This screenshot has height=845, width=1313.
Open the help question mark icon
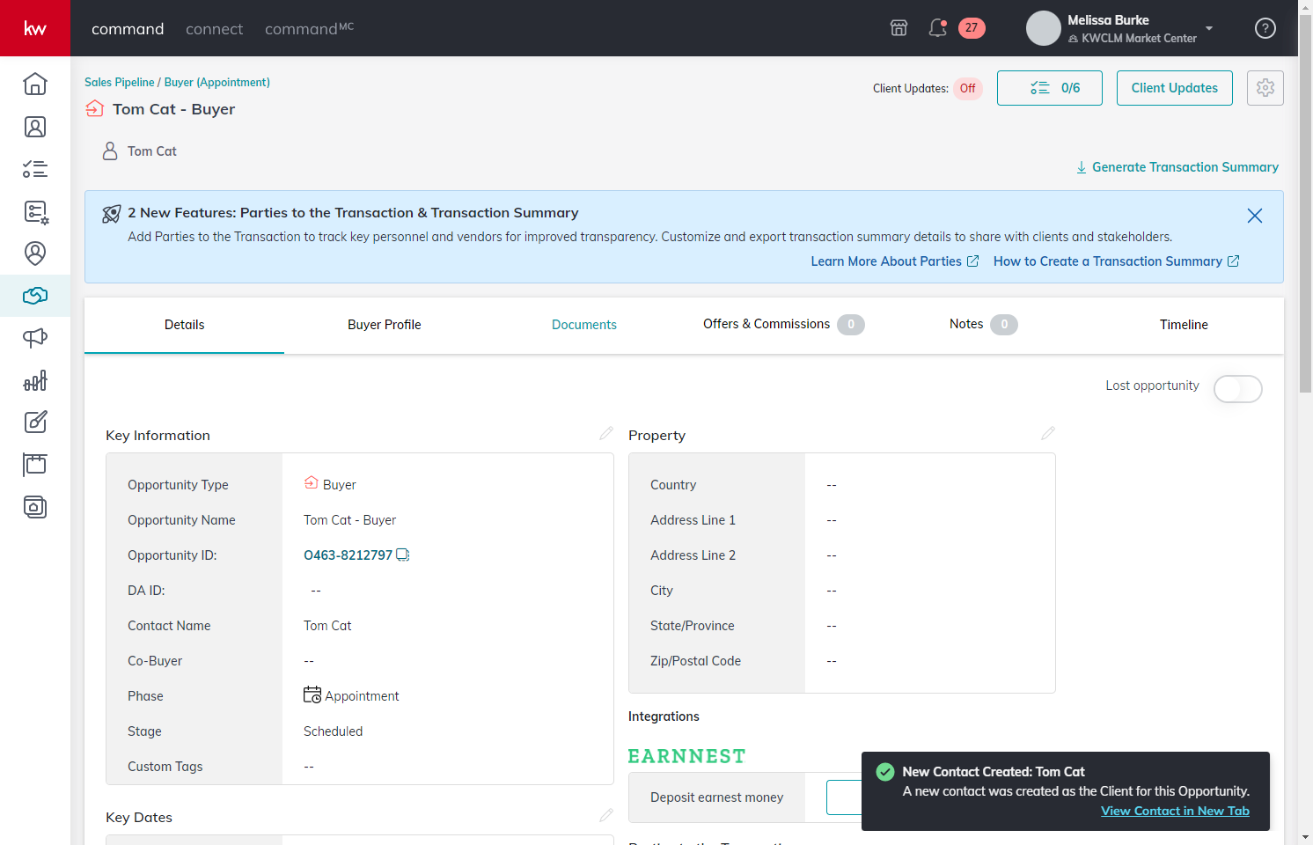pyautogui.click(x=1265, y=28)
